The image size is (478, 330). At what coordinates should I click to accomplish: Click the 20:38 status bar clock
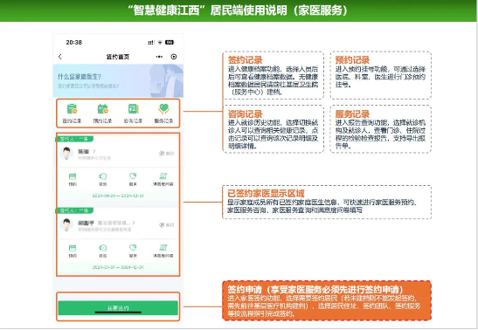pos(74,42)
